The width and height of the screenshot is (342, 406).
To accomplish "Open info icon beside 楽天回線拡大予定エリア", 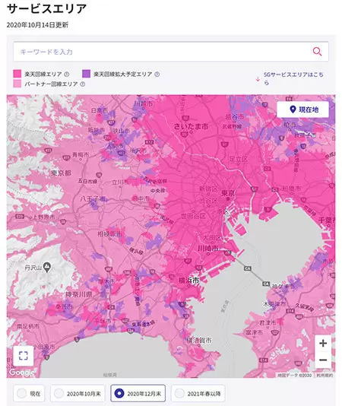I will 157,74.
